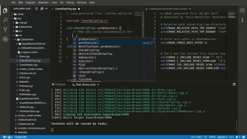Show details for postExecute() suggestion
Image resolution: width=247 pixels, height=139 pixels.
pyautogui.click(x=151, y=43)
